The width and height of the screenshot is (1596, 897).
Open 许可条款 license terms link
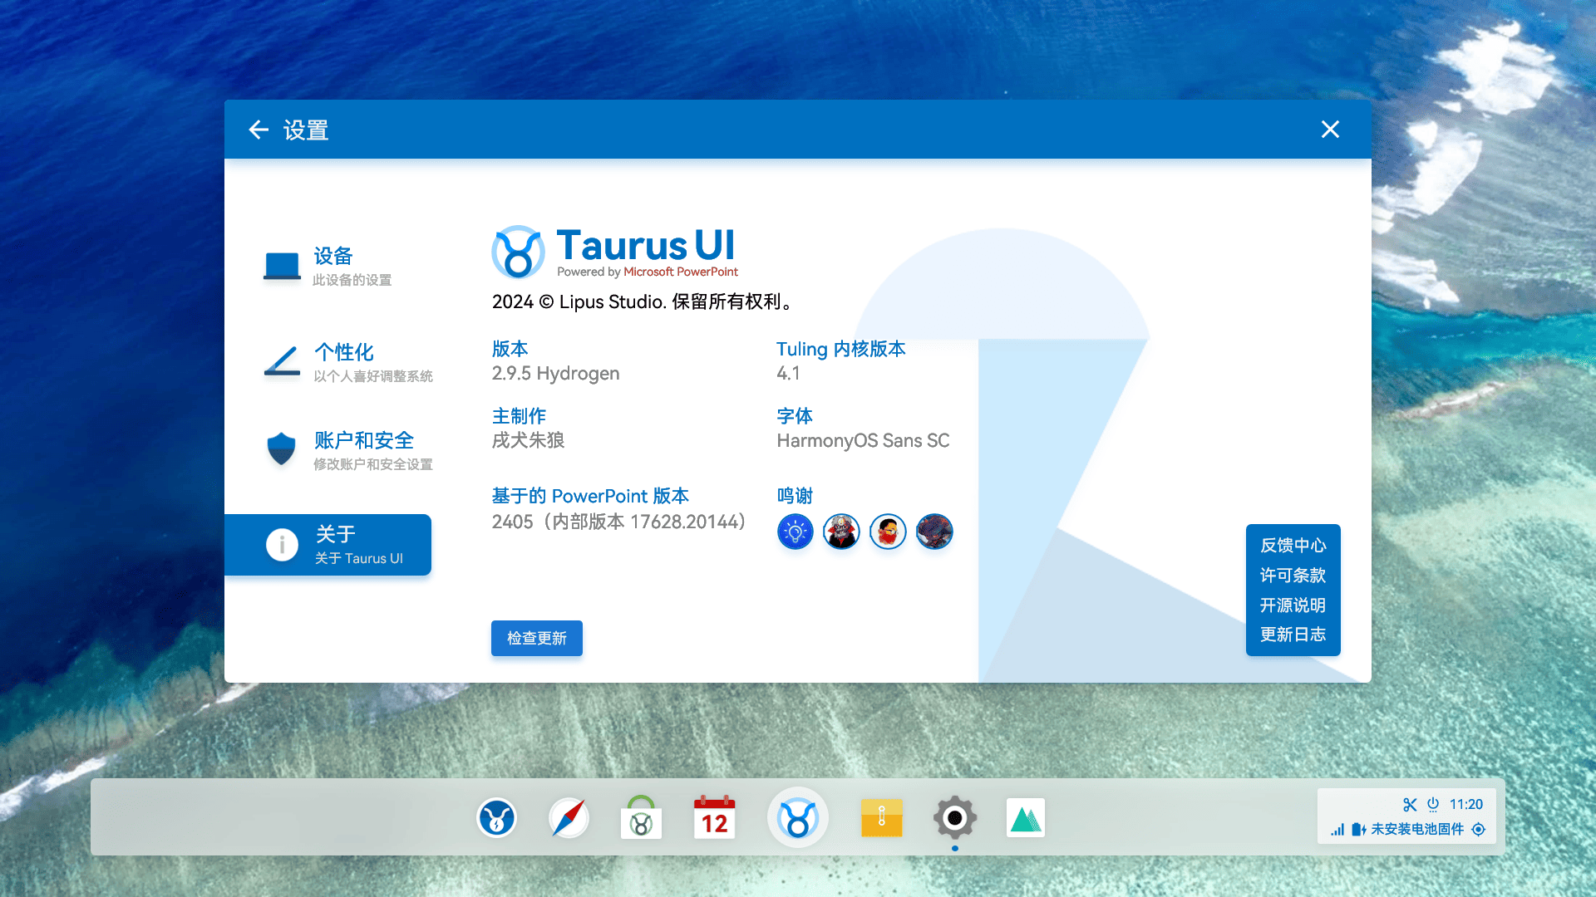[x=1293, y=576]
